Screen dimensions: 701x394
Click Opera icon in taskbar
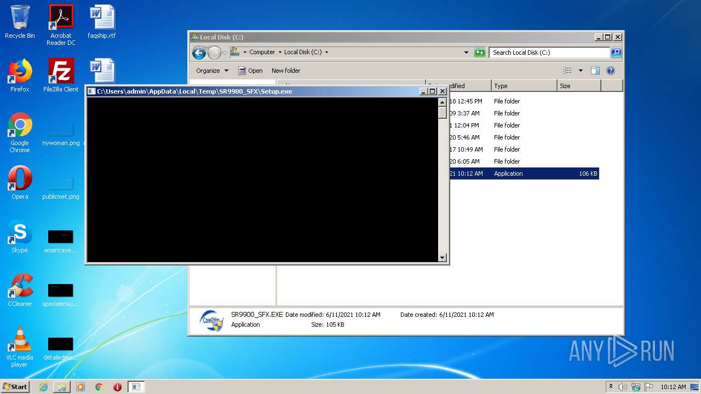[x=117, y=387]
